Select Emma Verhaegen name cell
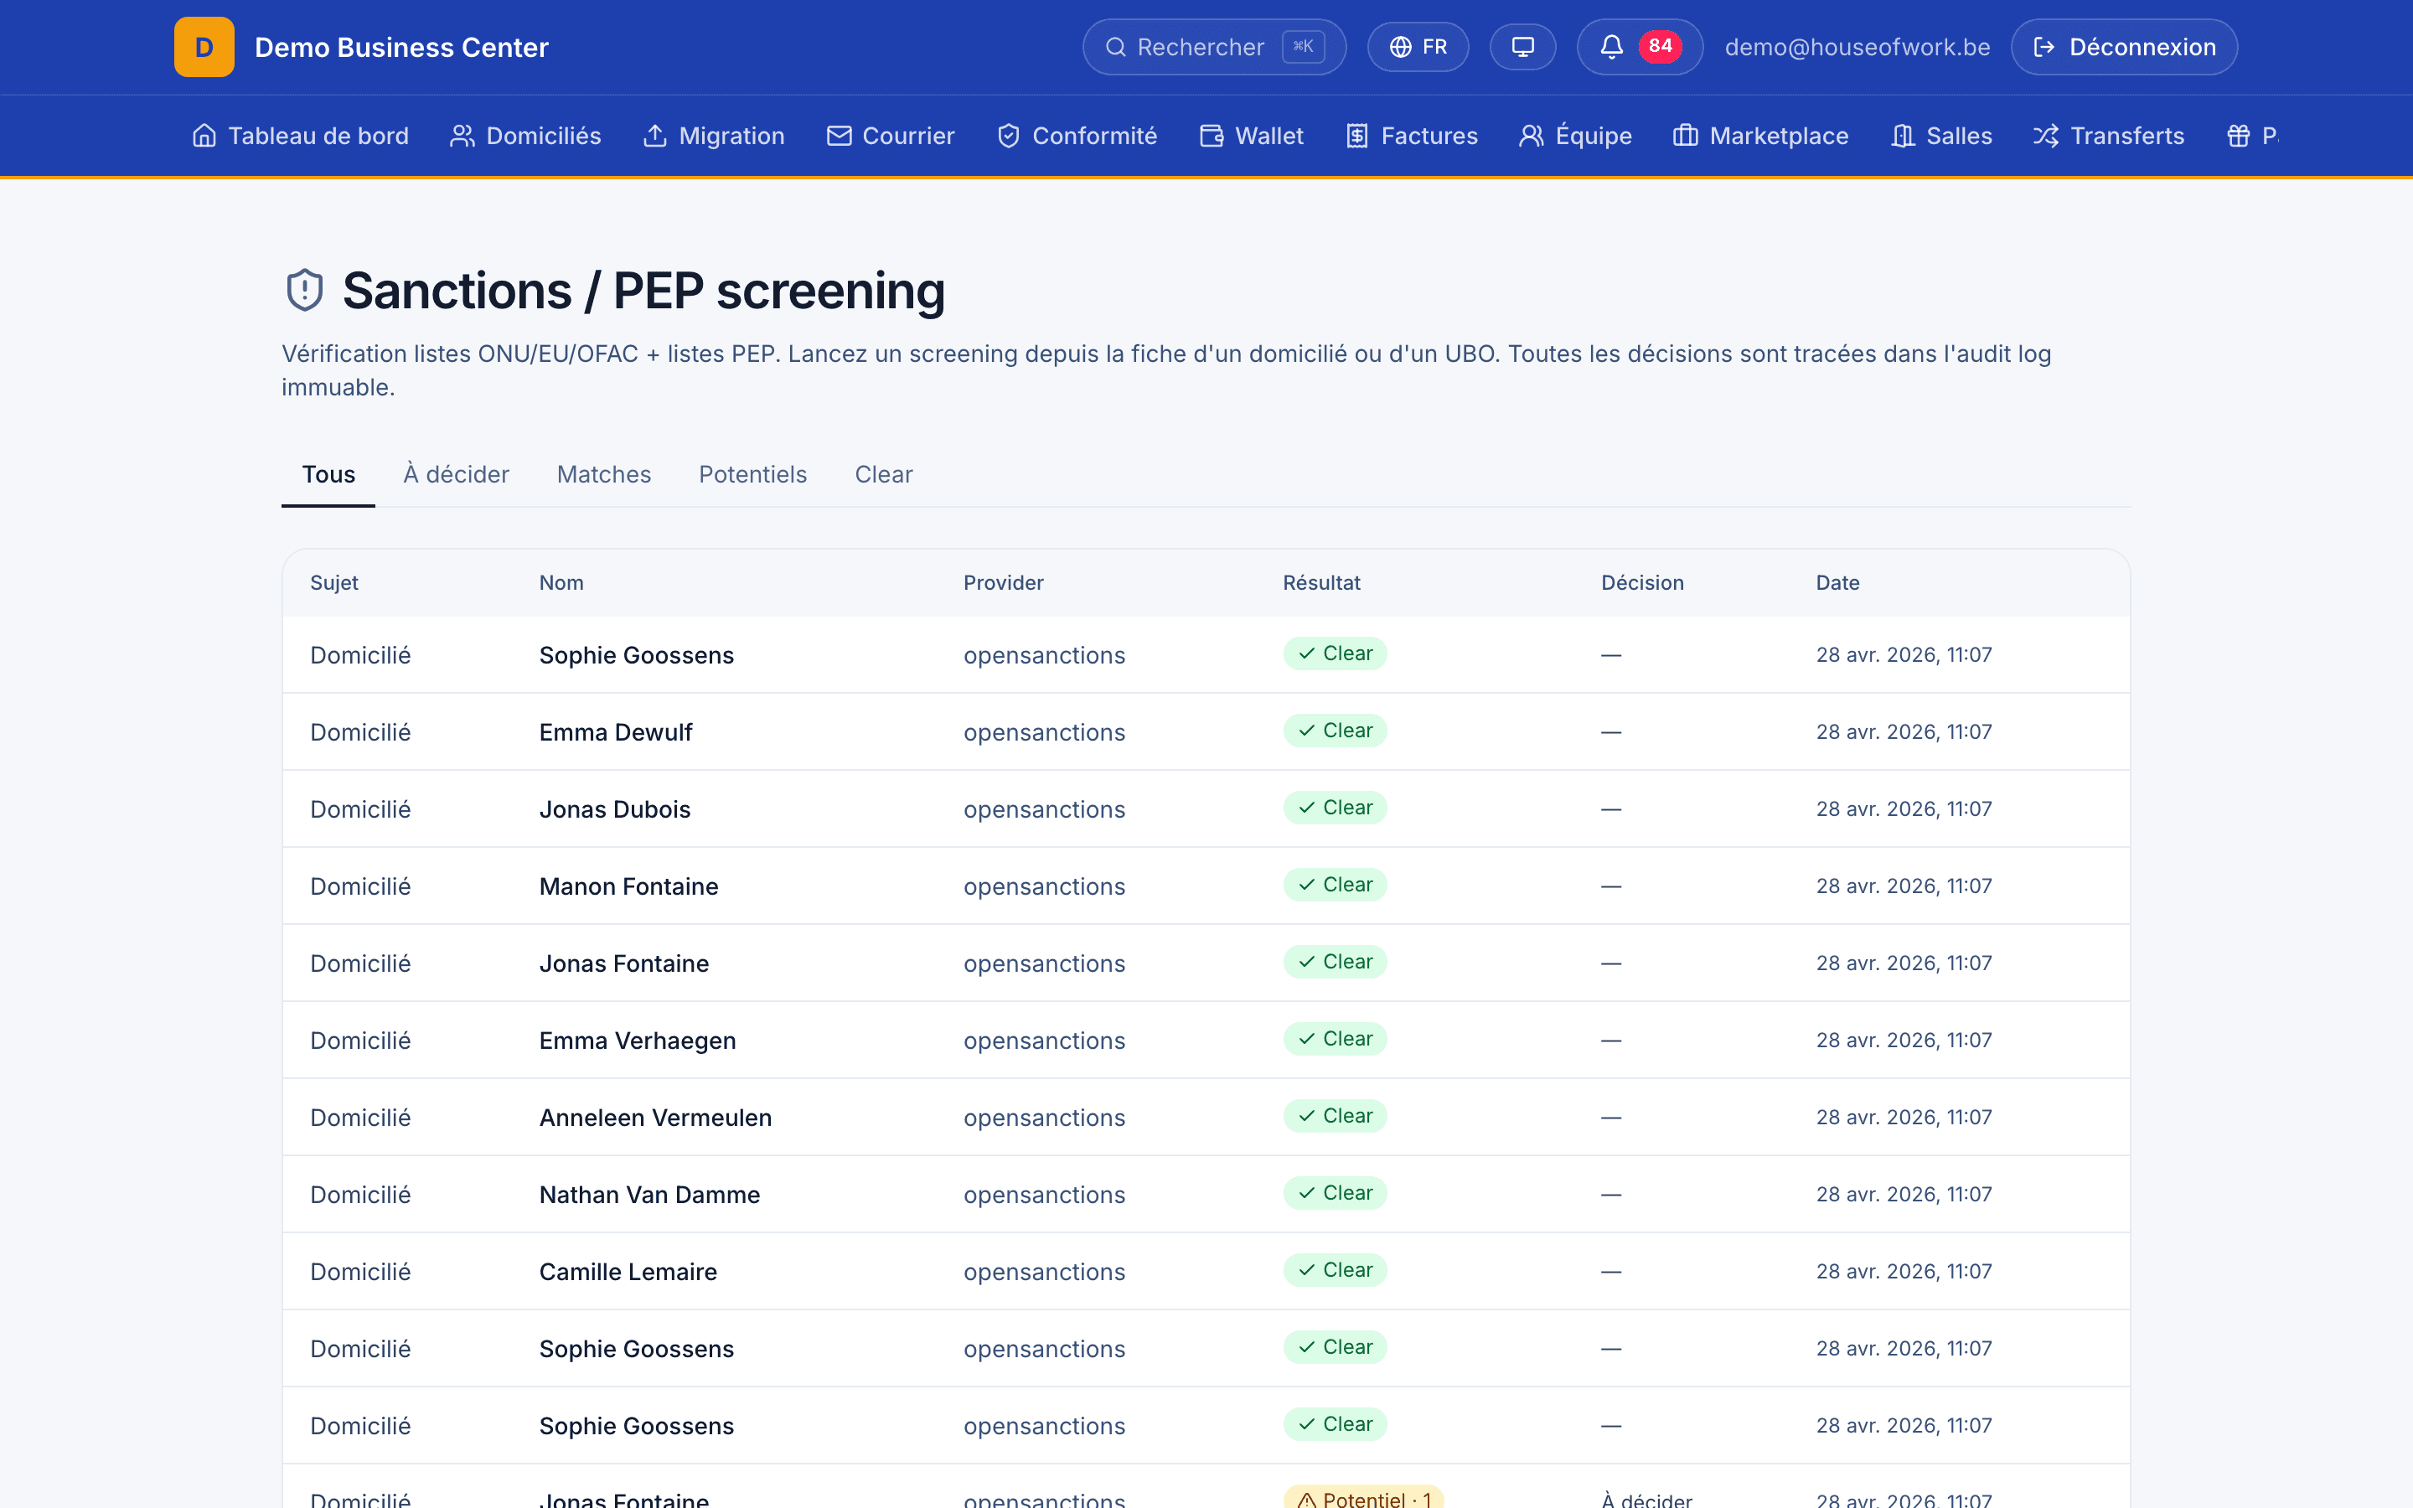Viewport: 2413px width, 1508px height. pyautogui.click(x=637, y=1041)
